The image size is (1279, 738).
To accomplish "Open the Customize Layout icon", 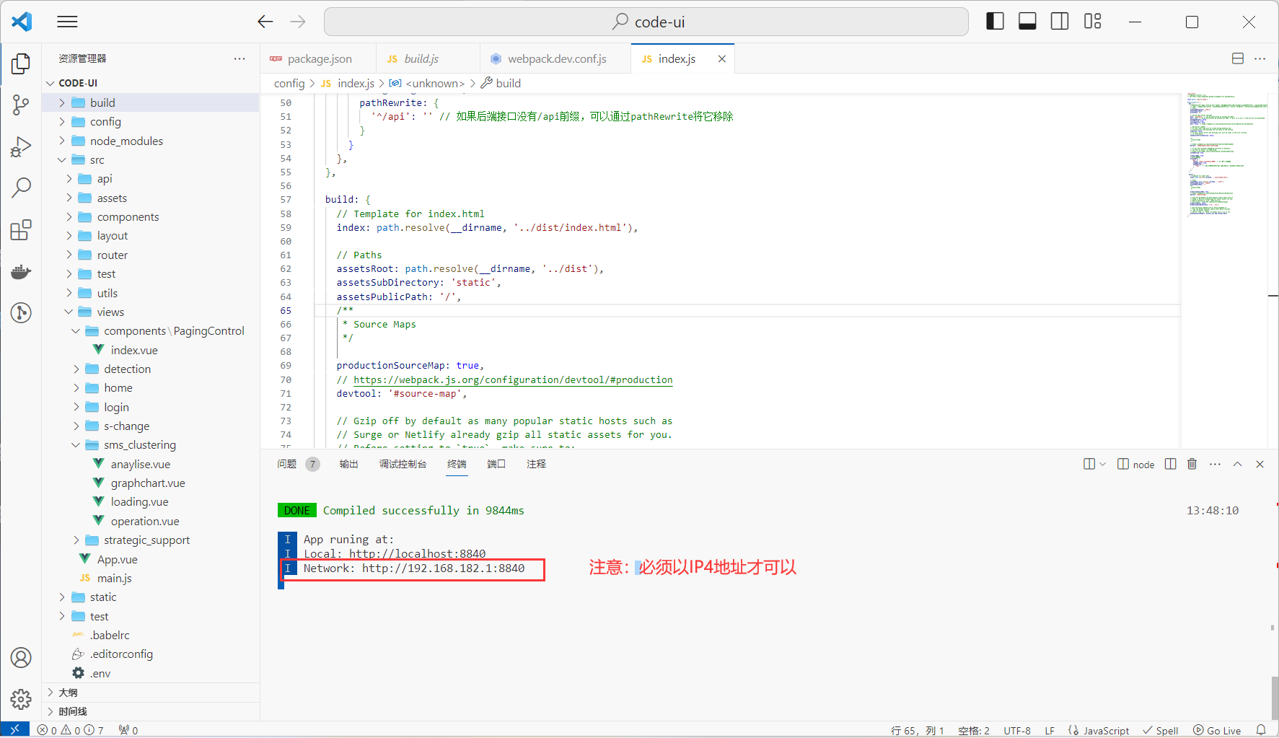I will pos(1093,22).
